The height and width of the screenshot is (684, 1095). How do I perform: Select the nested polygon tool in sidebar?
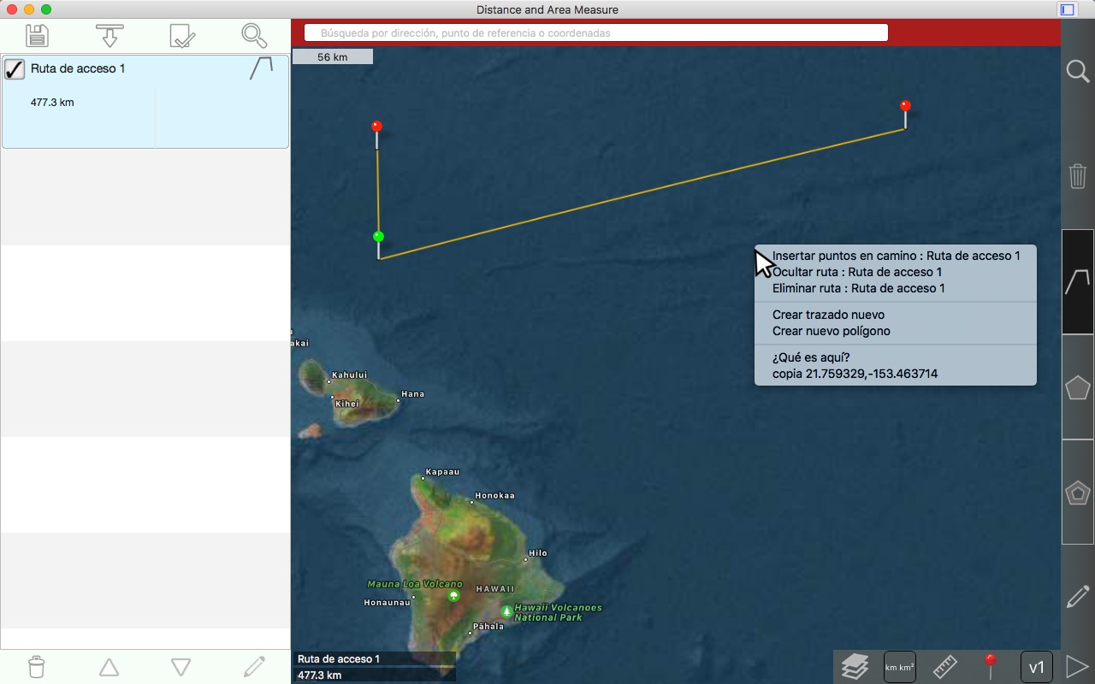(x=1078, y=492)
